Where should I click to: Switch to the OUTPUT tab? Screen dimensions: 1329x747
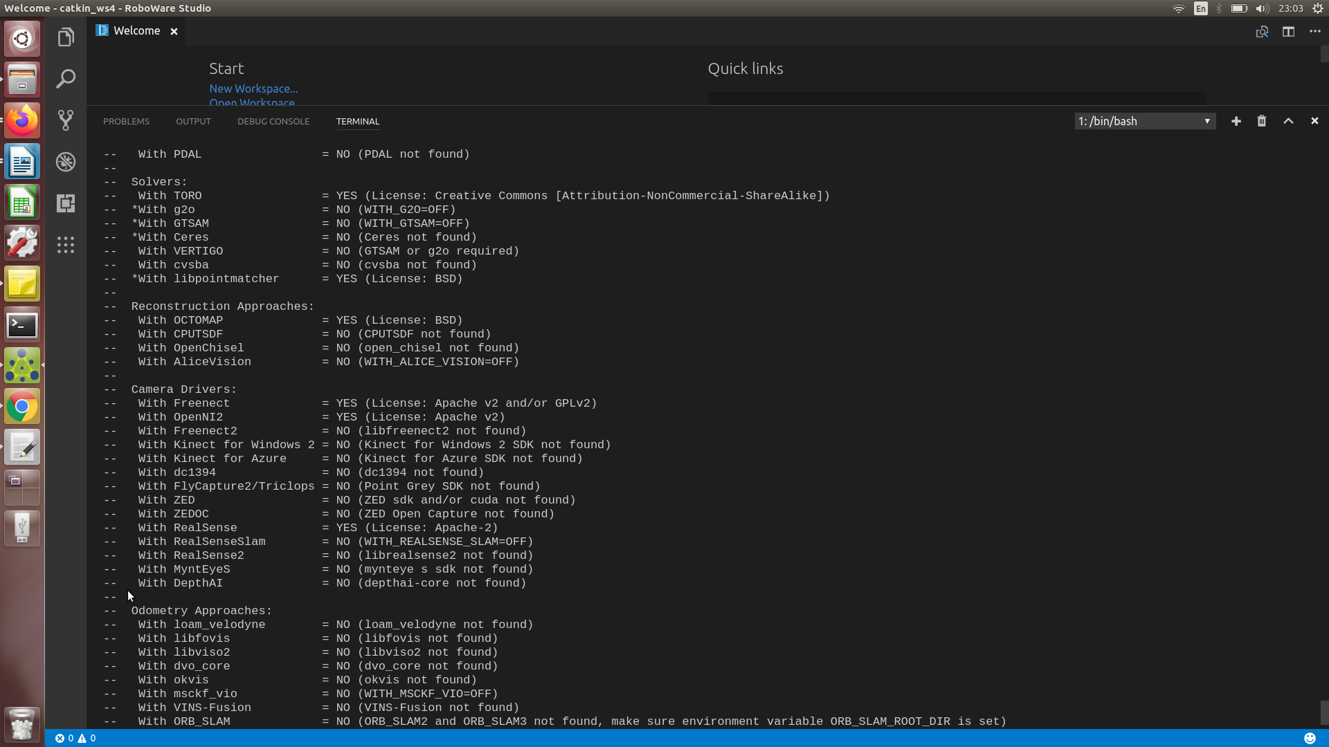click(193, 121)
